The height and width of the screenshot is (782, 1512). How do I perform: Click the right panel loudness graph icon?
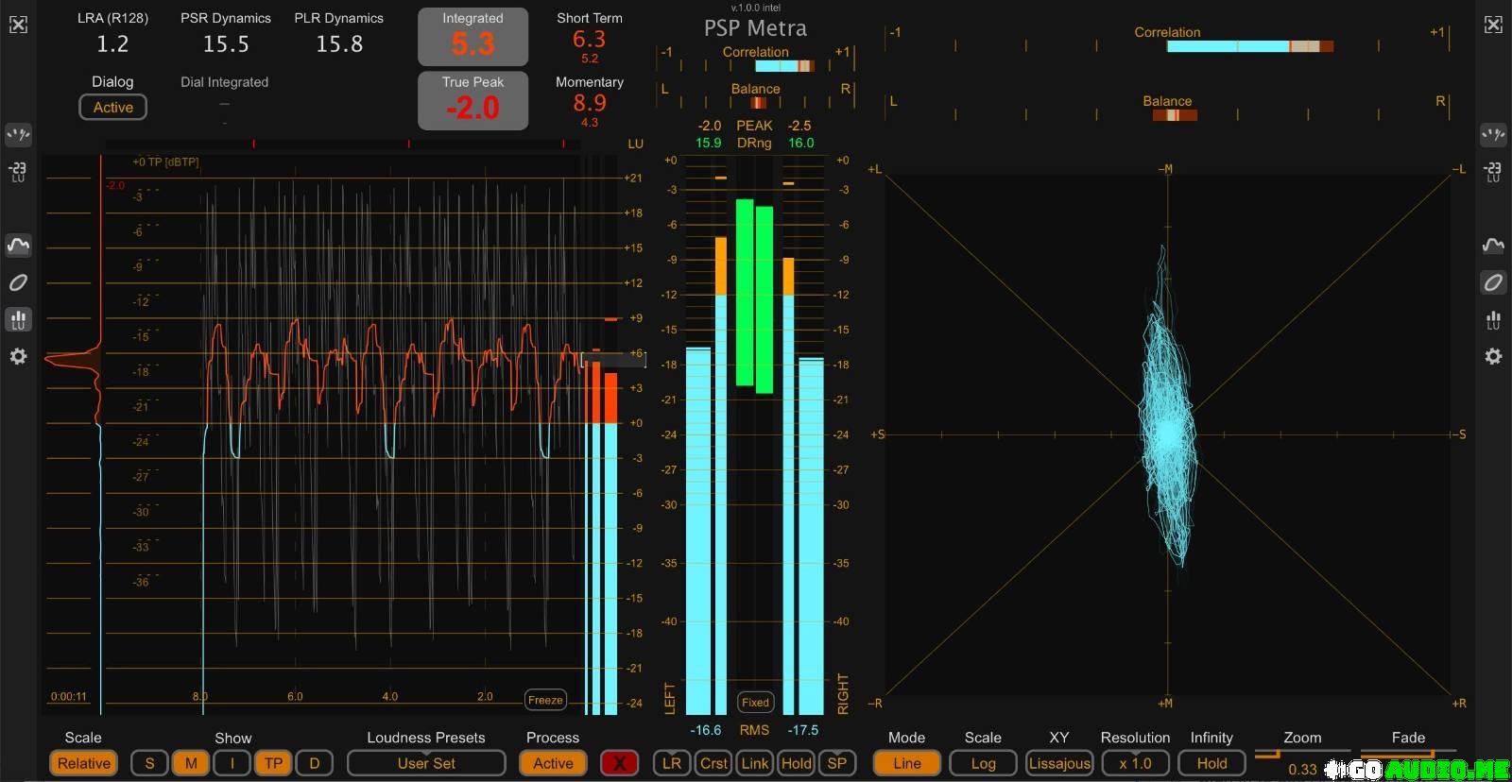(1493, 246)
